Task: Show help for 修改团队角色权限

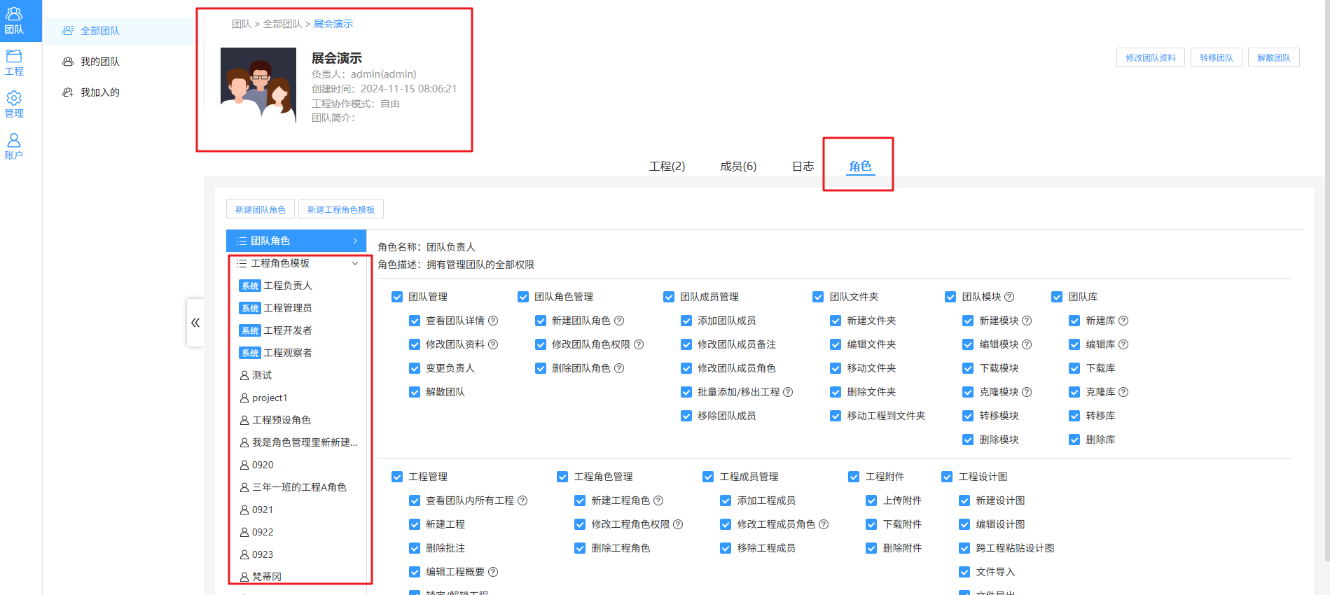Action: coord(639,344)
